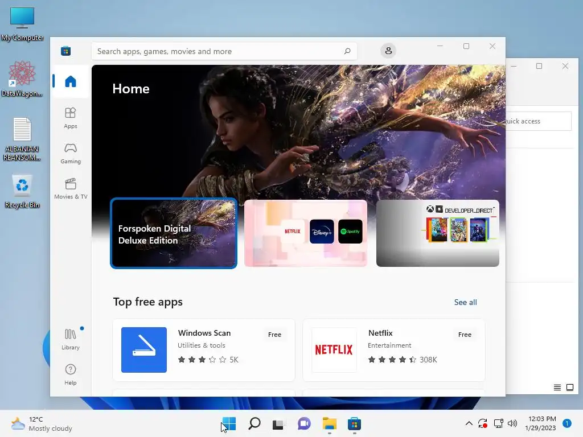Open the Netflix Disney+ Spotify banner tile
The height and width of the screenshot is (437, 583).
click(306, 233)
